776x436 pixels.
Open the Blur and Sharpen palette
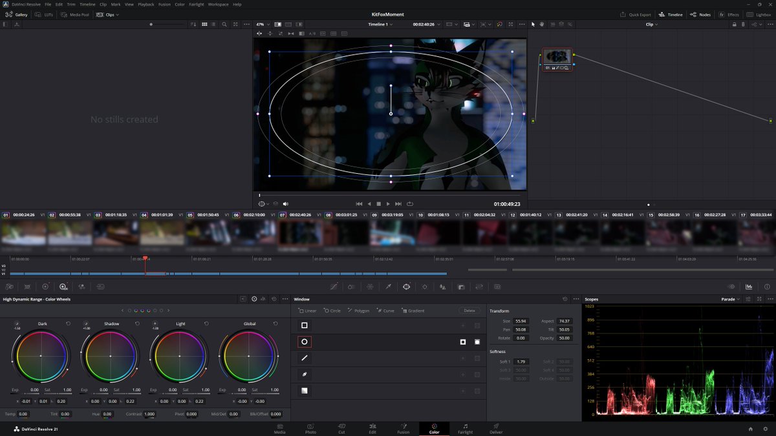pos(443,286)
